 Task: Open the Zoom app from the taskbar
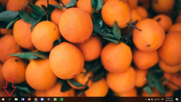(x=42, y=99)
